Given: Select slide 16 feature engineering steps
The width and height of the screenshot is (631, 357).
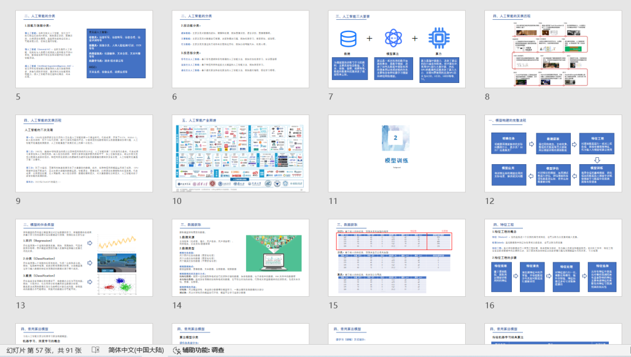Looking at the screenshot, I should coord(553,258).
